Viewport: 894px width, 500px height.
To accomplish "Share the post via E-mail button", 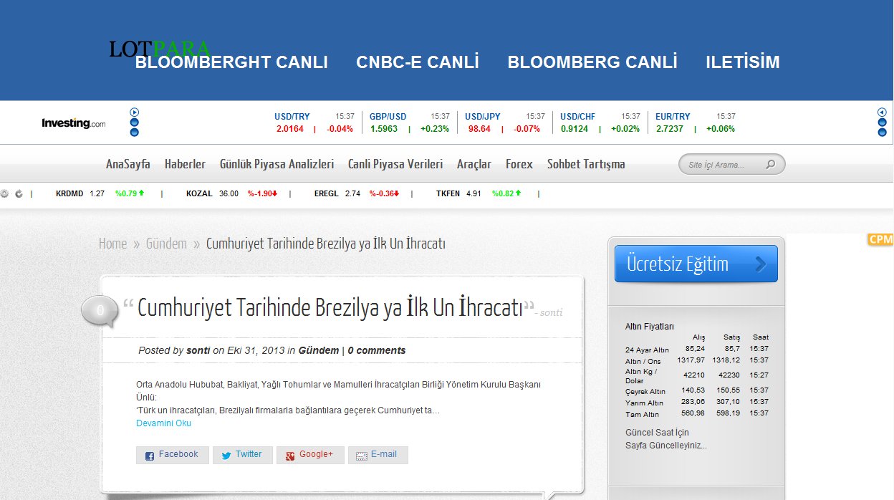I will [378, 455].
